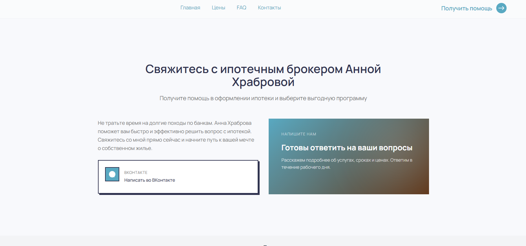Click the word Храбровой in the main title
The image size is (526, 246).
click(x=263, y=82)
